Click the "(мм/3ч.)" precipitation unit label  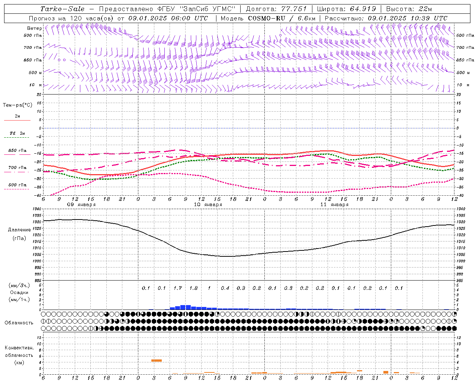[19, 285]
